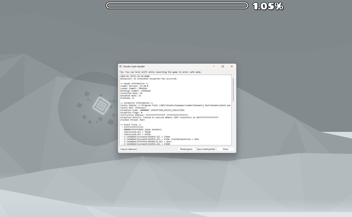
Task: Click the level progress bar at the top
Action: pyautogui.click(x=177, y=5)
